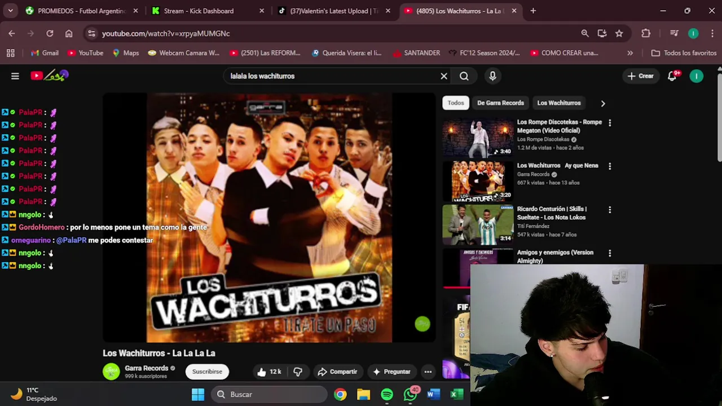Expand hidden bookmarks chevron
This screenshot has width=722, height=406.
(630, 53)
